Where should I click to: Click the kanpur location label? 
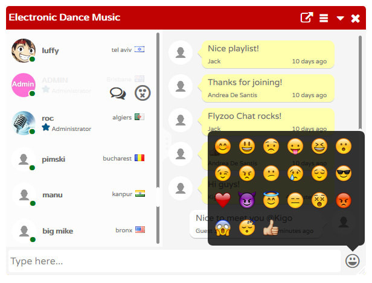[122, 194]
